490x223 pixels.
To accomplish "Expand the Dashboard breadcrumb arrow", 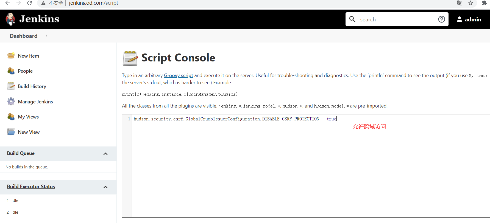I will point(46,36).
